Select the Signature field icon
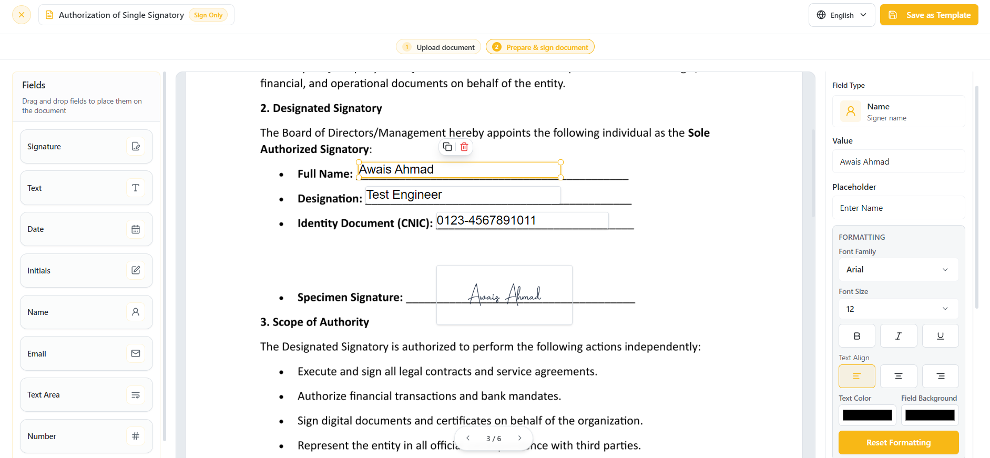 point(136,147)
